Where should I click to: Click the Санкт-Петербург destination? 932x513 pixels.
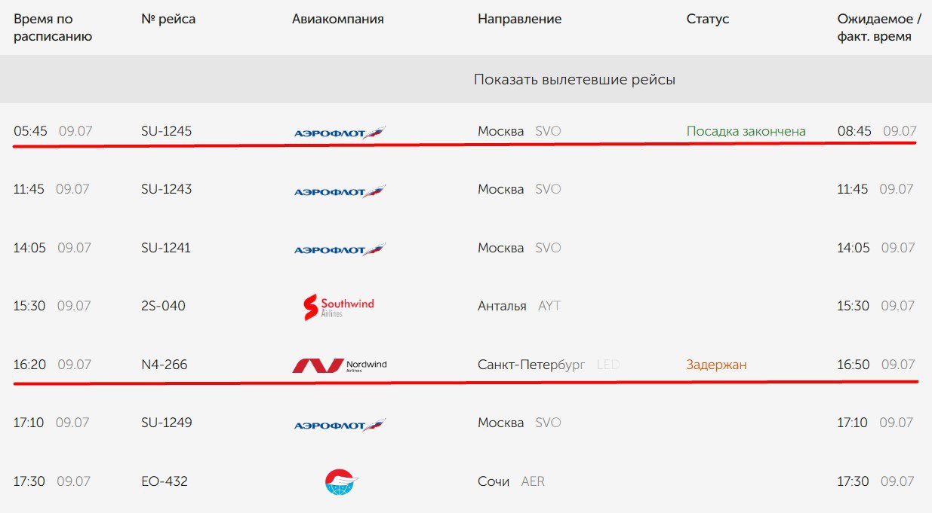[531, 365]
